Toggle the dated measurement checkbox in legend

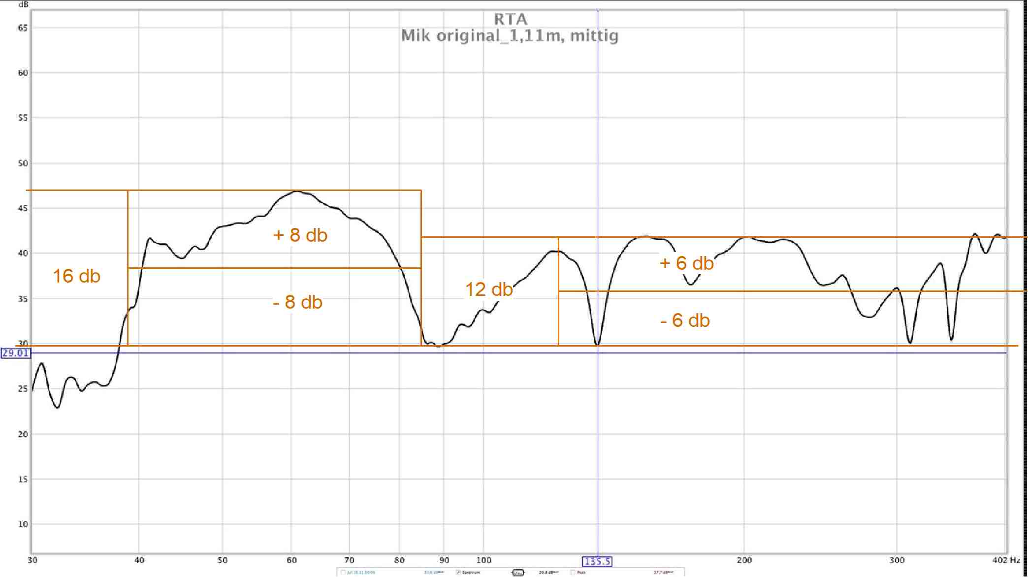(343, 573)
